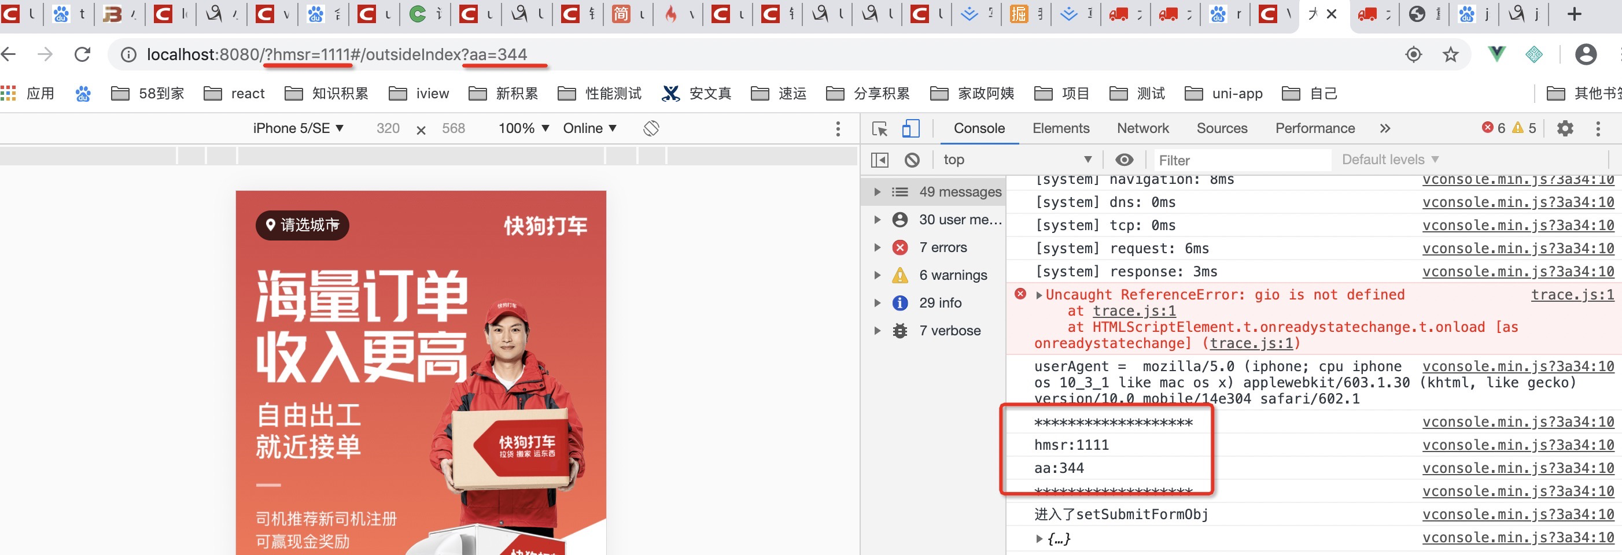
Task: Switch to the Elements tab
Action: pos(1060,128)
